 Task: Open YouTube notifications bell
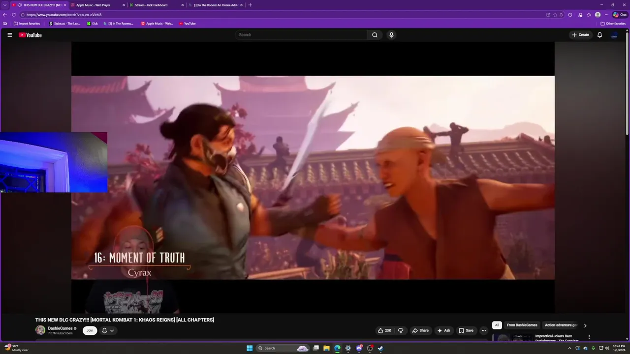coord(599,35)
